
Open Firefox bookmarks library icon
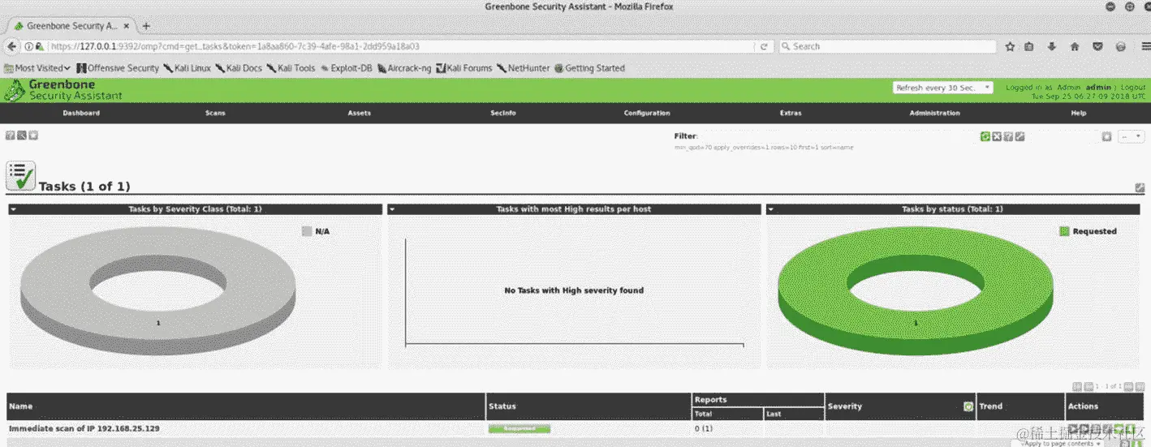click(x=1029, y=46)
